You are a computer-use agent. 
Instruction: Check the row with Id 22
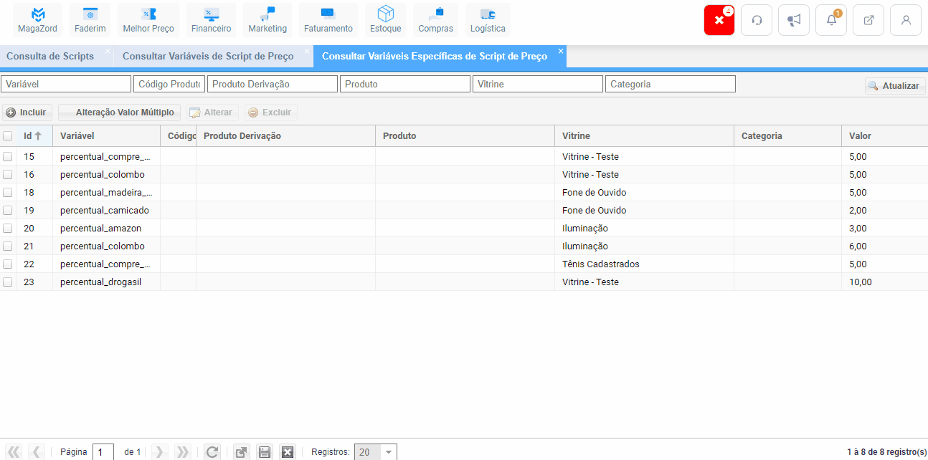tap(8, 264)
